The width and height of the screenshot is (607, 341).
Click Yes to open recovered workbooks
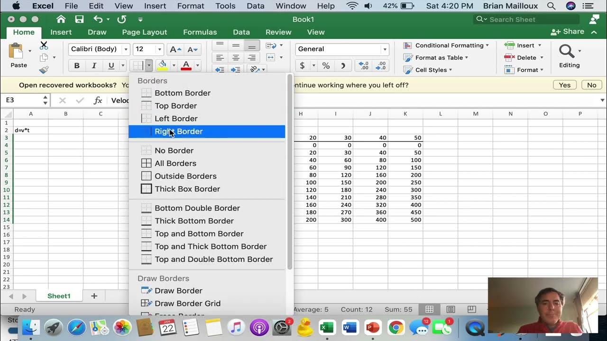(564, 85)
